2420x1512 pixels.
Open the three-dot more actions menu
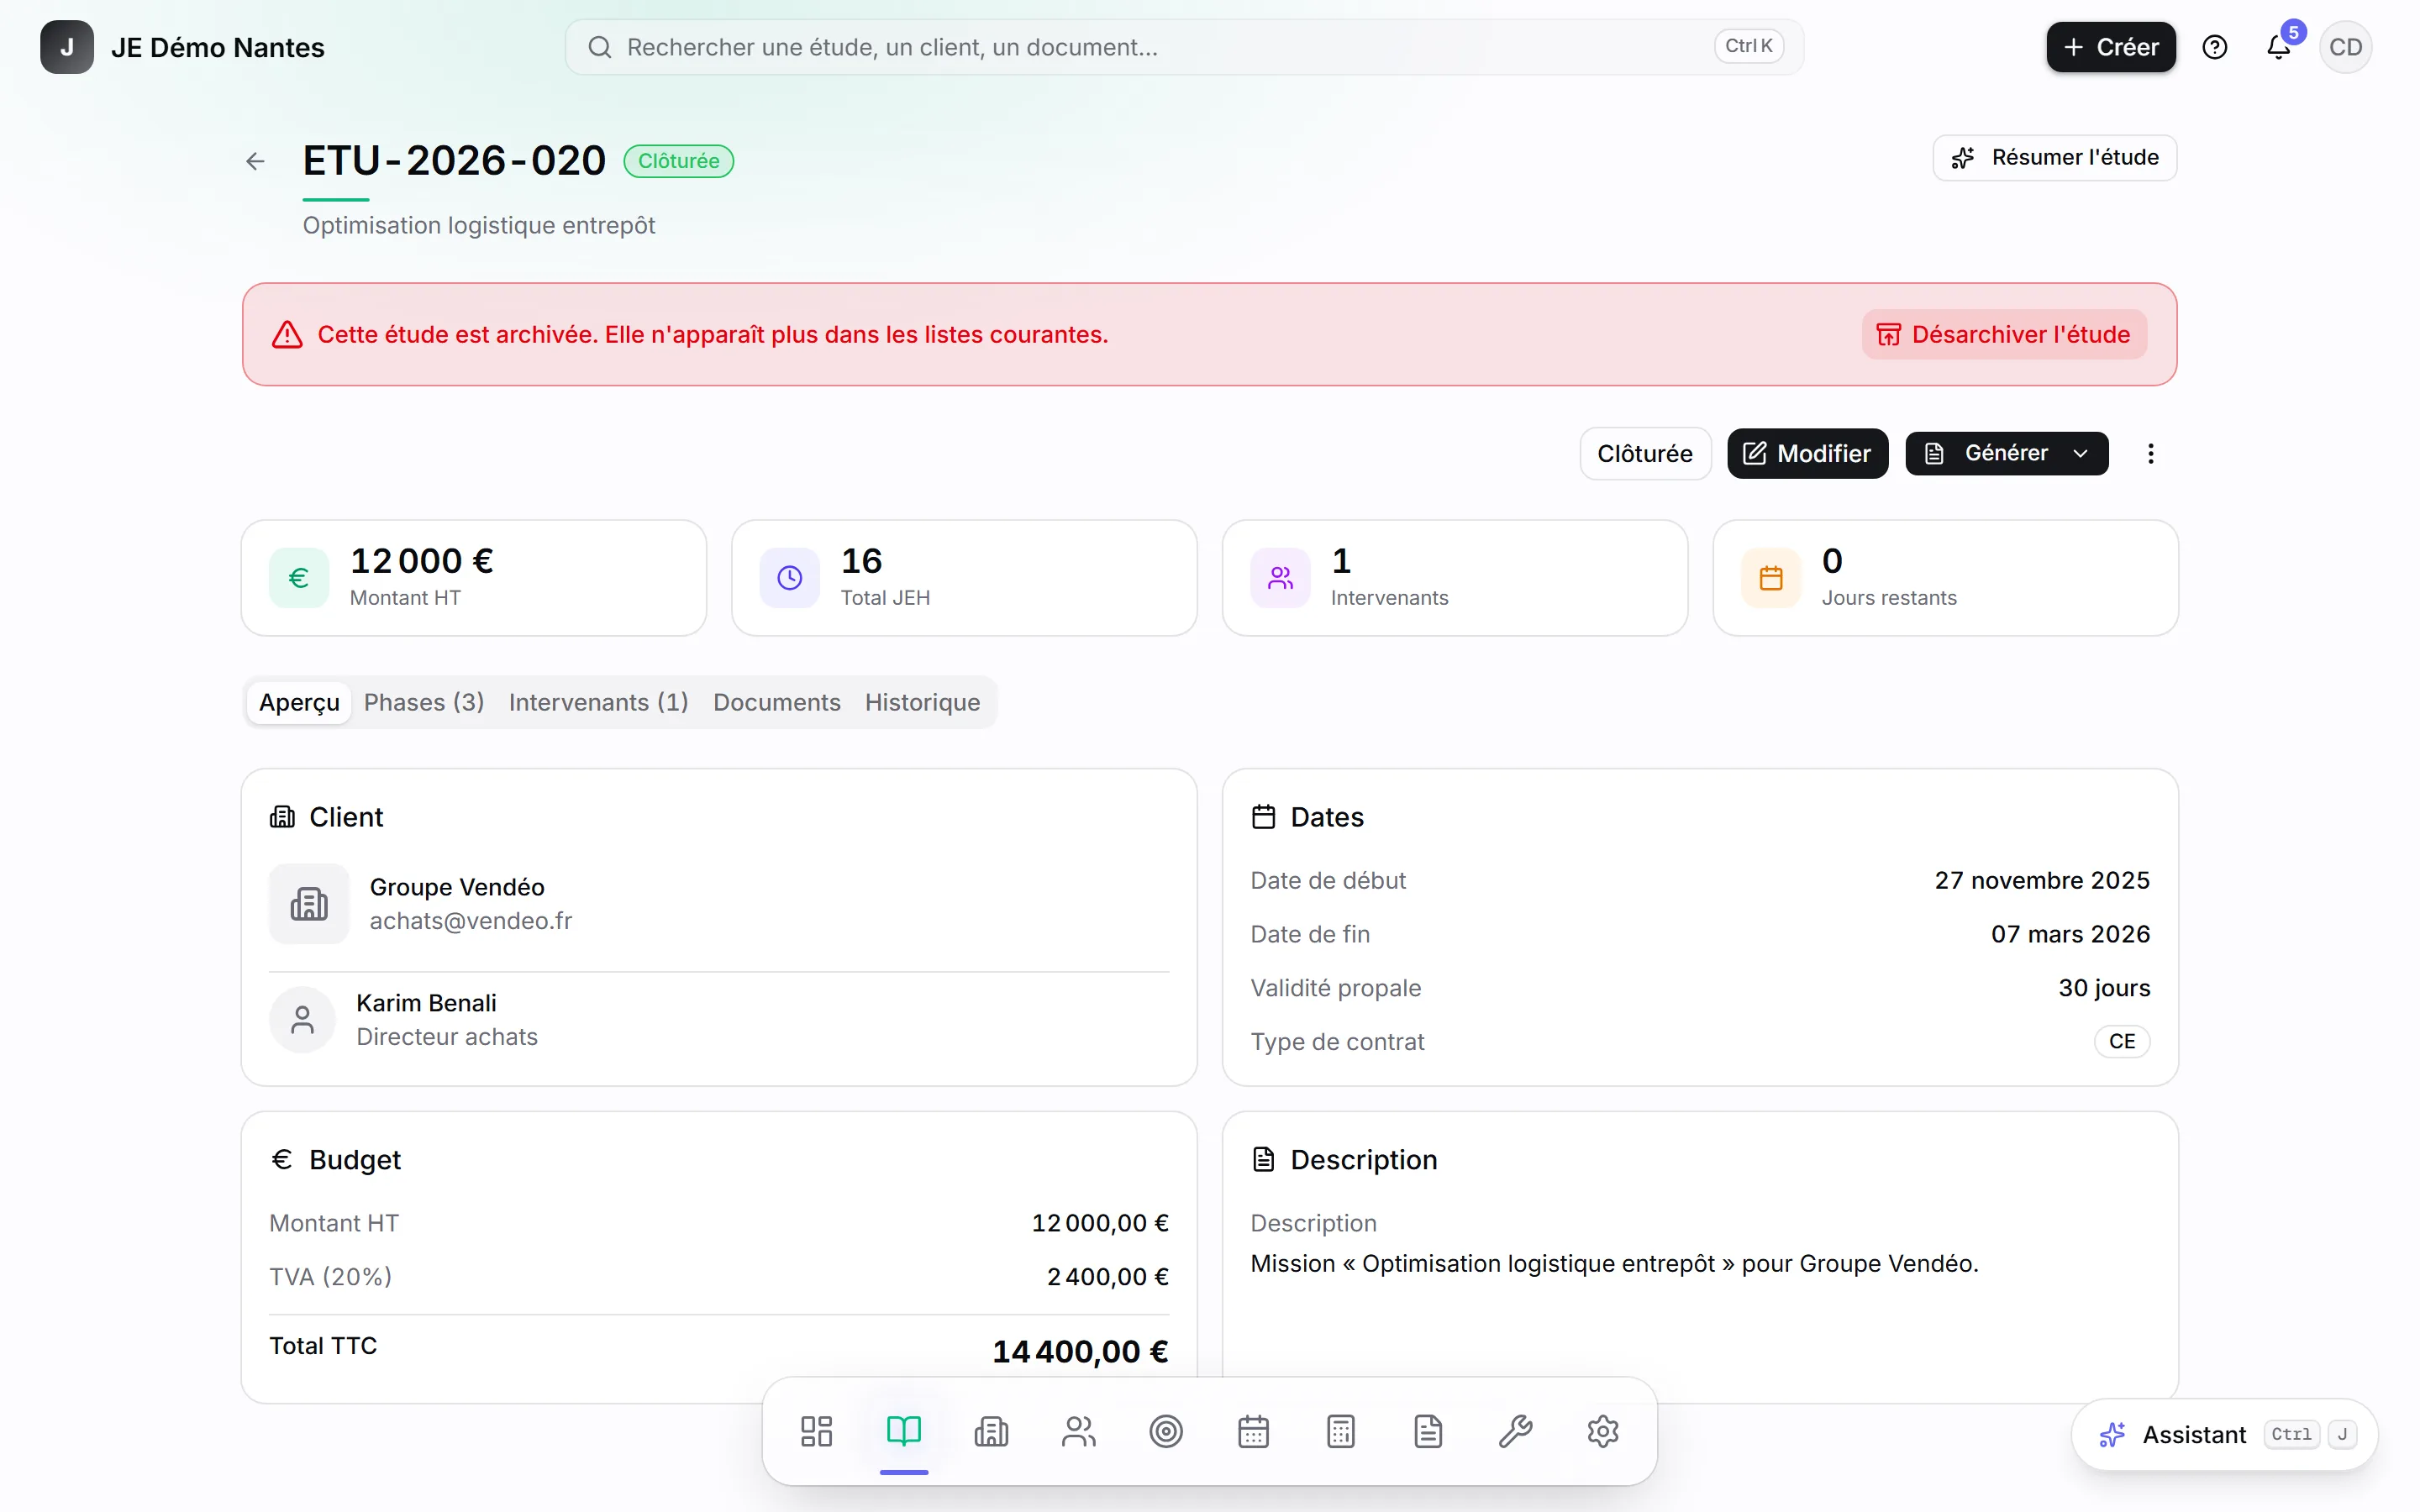point(2150,453)
